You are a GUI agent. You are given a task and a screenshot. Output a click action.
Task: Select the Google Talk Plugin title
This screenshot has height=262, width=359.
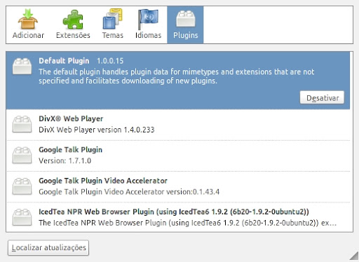click(70, 150)
